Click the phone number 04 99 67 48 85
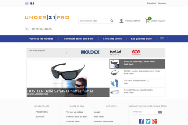Image resolution: width=188 pixels, height=125 pixels. (42, 29)
